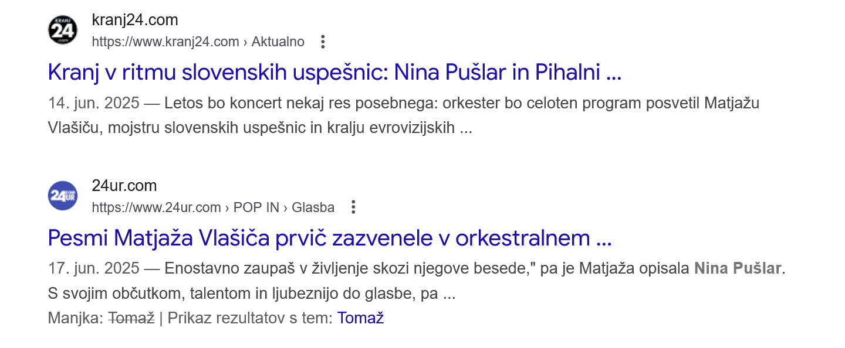This screenshot has height=348, width=845.
Task: Click the kranj24.com site name
Action: (x=135, y=20)
